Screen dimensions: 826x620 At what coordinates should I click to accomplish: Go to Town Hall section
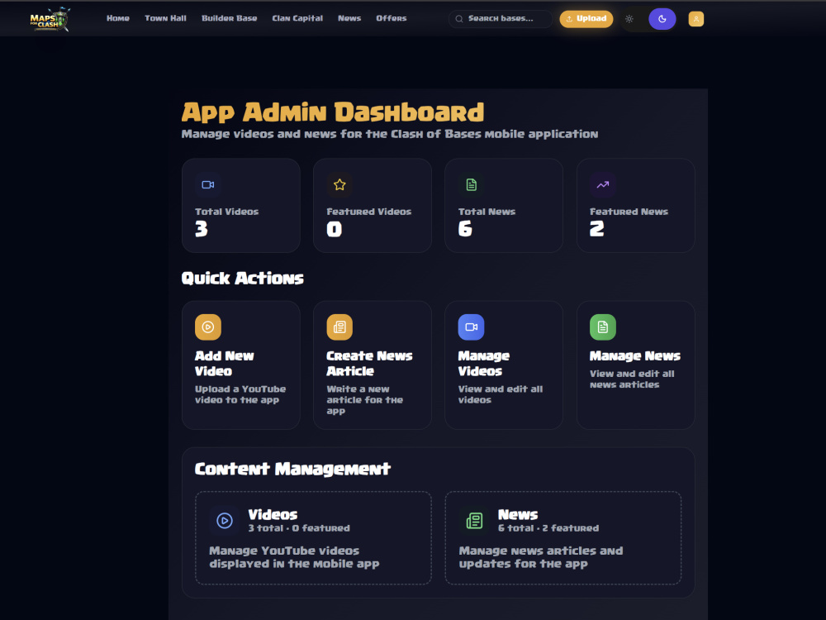click(x=165, y=18)
